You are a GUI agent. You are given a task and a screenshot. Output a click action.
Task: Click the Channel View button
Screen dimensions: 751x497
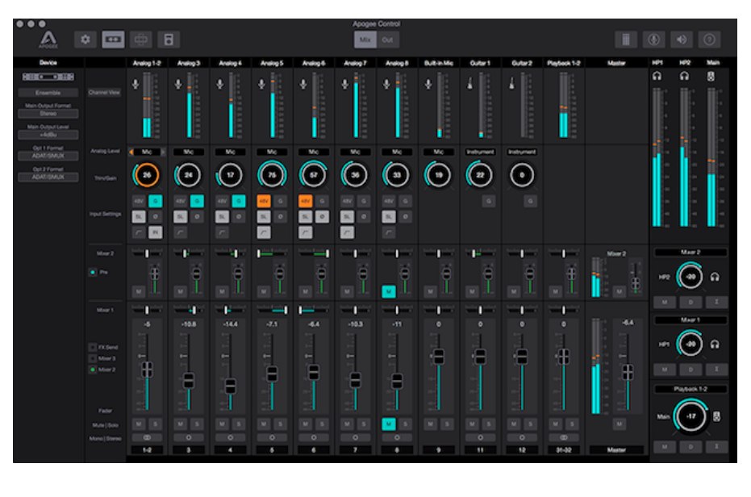point(104,93)
